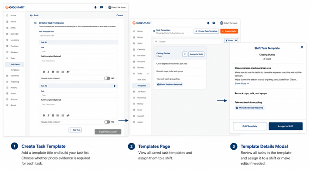Click the orange Create Shifts button
This screenshot has width=310, height=170.
click(229, 31)
